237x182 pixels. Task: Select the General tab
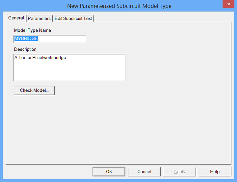pos(16,18)
